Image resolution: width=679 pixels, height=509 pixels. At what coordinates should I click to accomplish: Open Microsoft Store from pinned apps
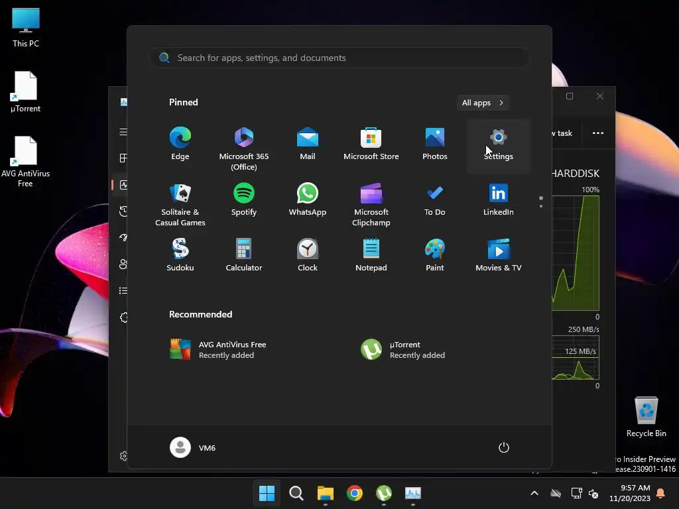pyautogui.click(x=371, y=144)
